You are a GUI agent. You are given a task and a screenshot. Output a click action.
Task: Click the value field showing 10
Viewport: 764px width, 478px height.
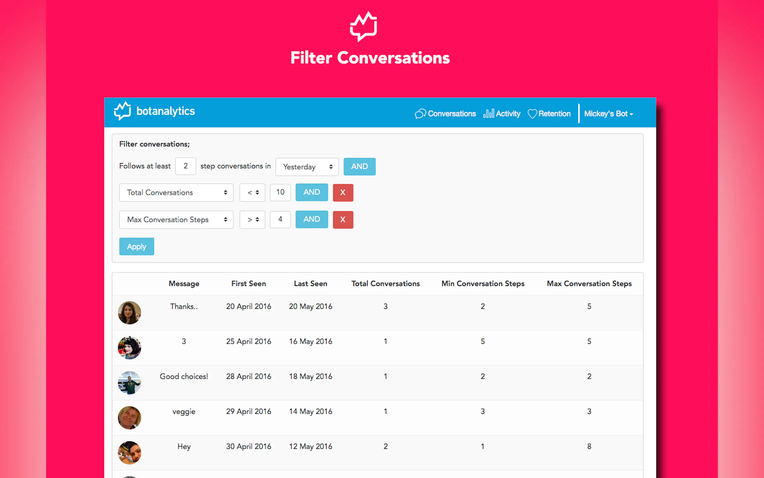pos(280,192)
